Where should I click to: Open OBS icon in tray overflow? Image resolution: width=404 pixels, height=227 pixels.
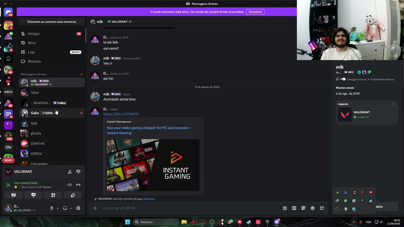[x=337, y=209]
